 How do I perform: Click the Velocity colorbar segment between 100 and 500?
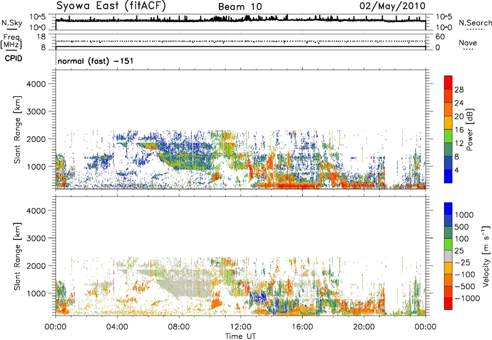[x=448, y=233]
